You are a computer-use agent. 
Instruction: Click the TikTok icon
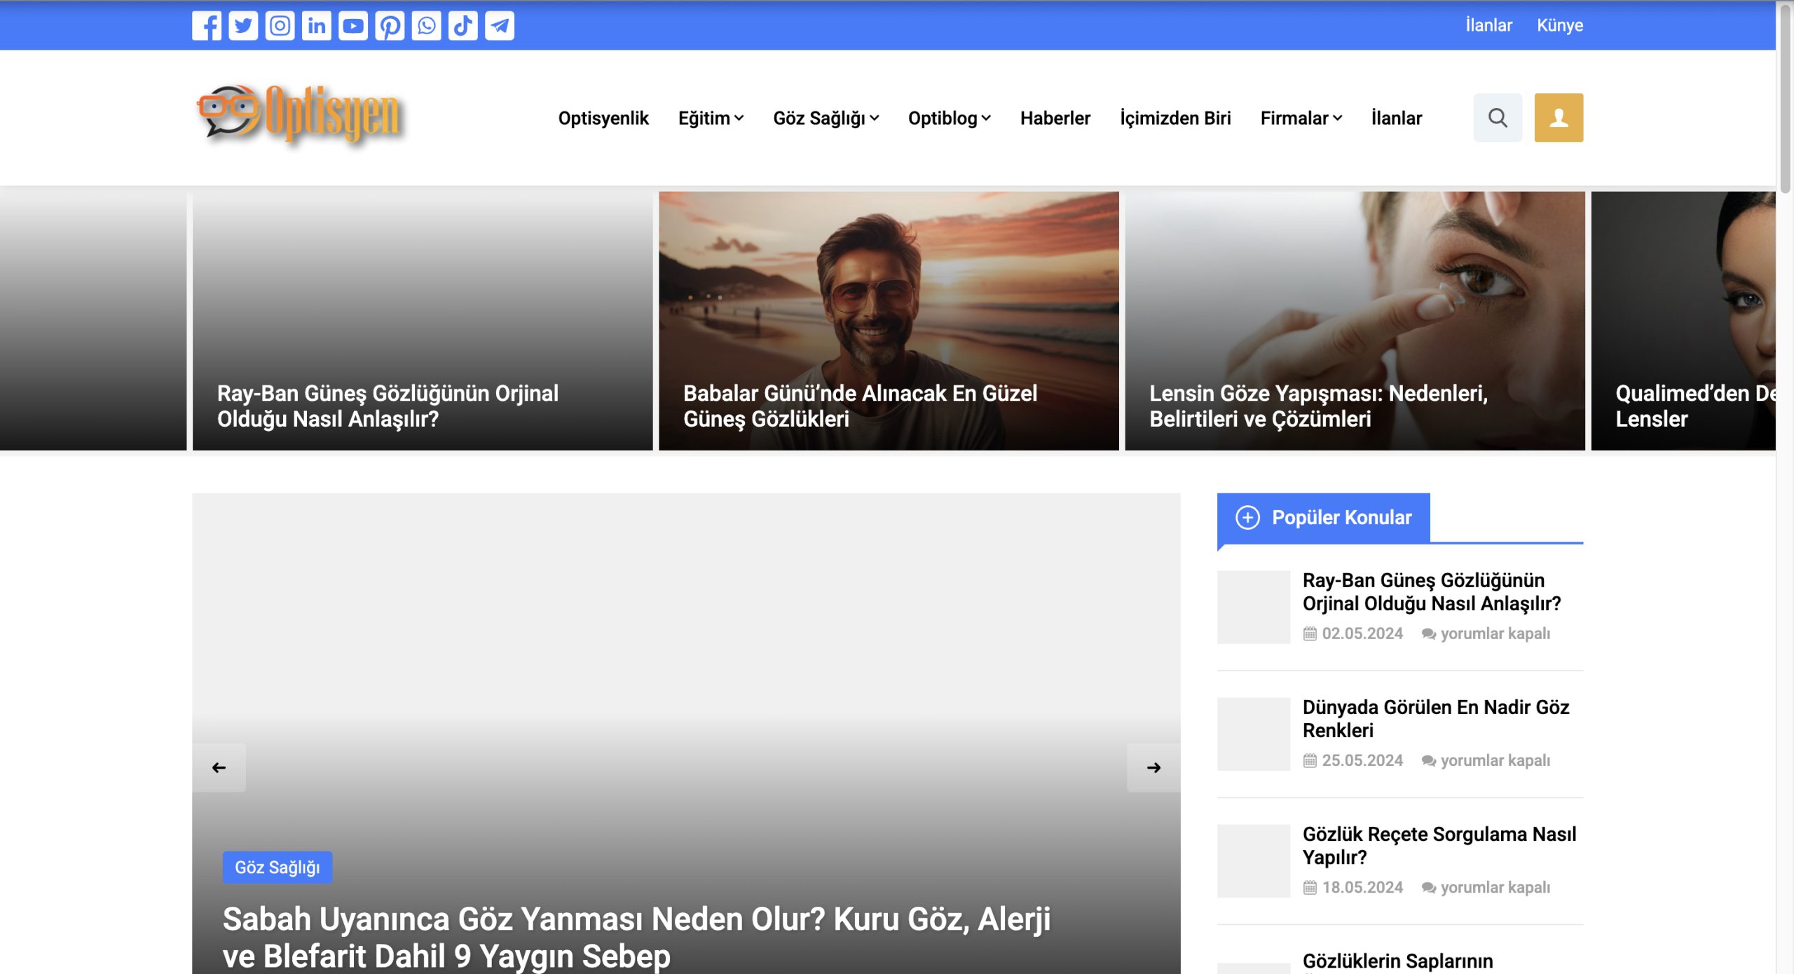pyautogui.click(x=463, y=26)
